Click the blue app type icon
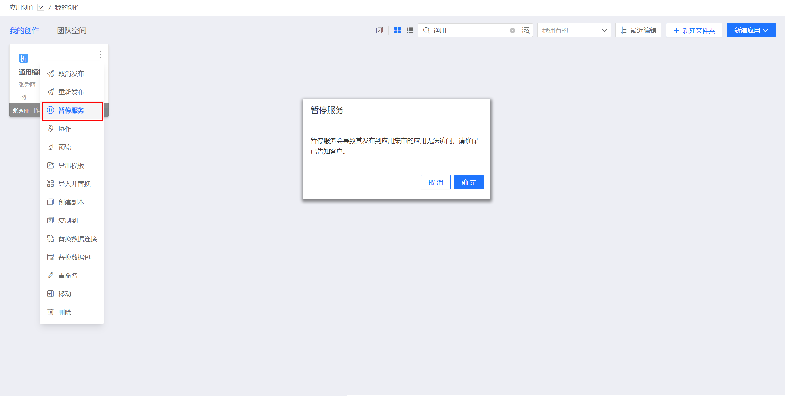This screenshot has width=785, height=396. [x=24, y=58]
